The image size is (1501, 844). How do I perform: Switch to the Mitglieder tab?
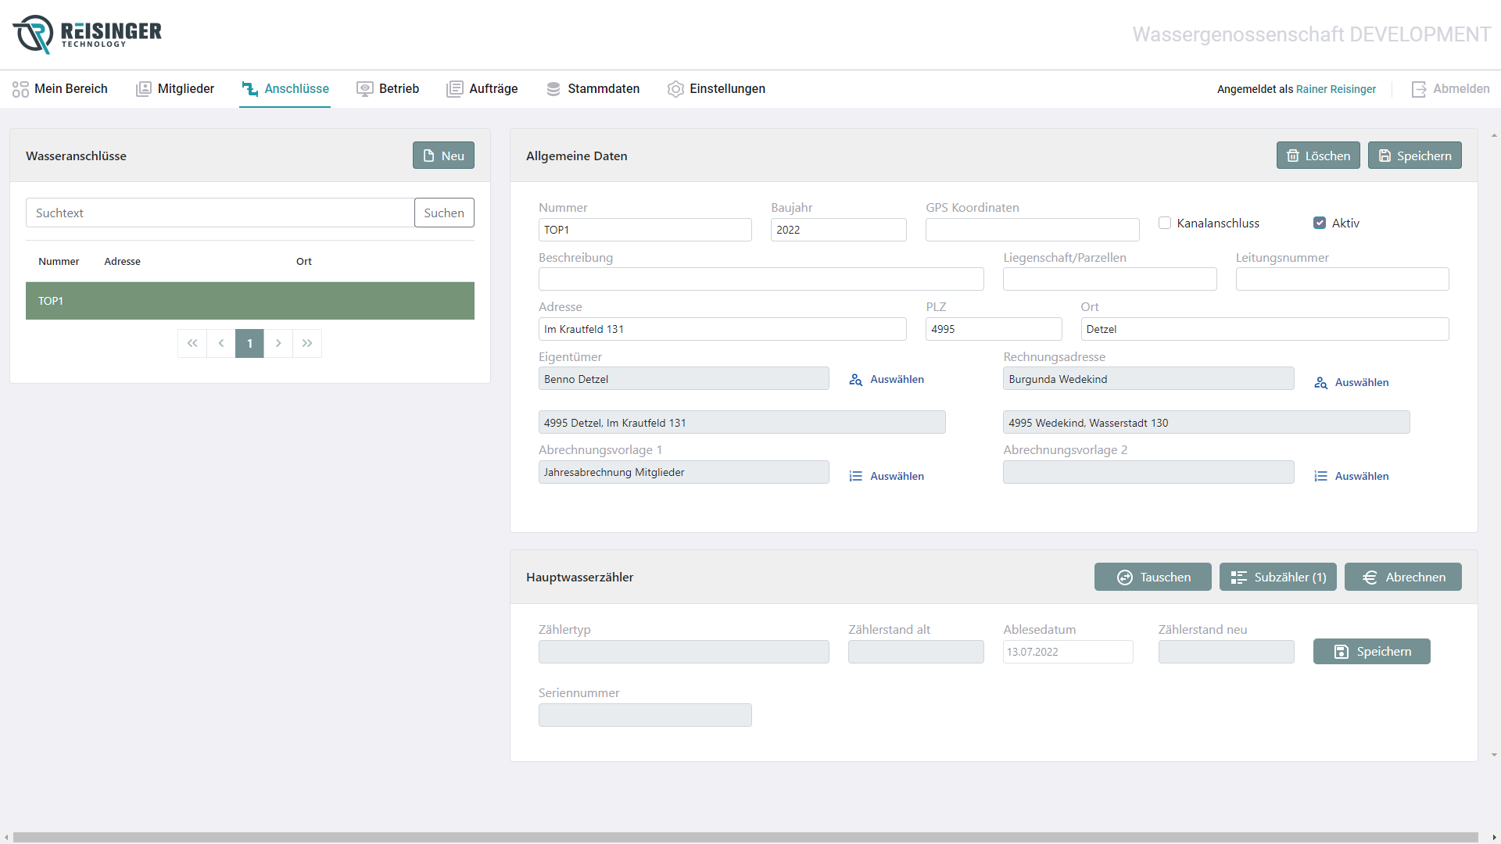click(175, 89)
